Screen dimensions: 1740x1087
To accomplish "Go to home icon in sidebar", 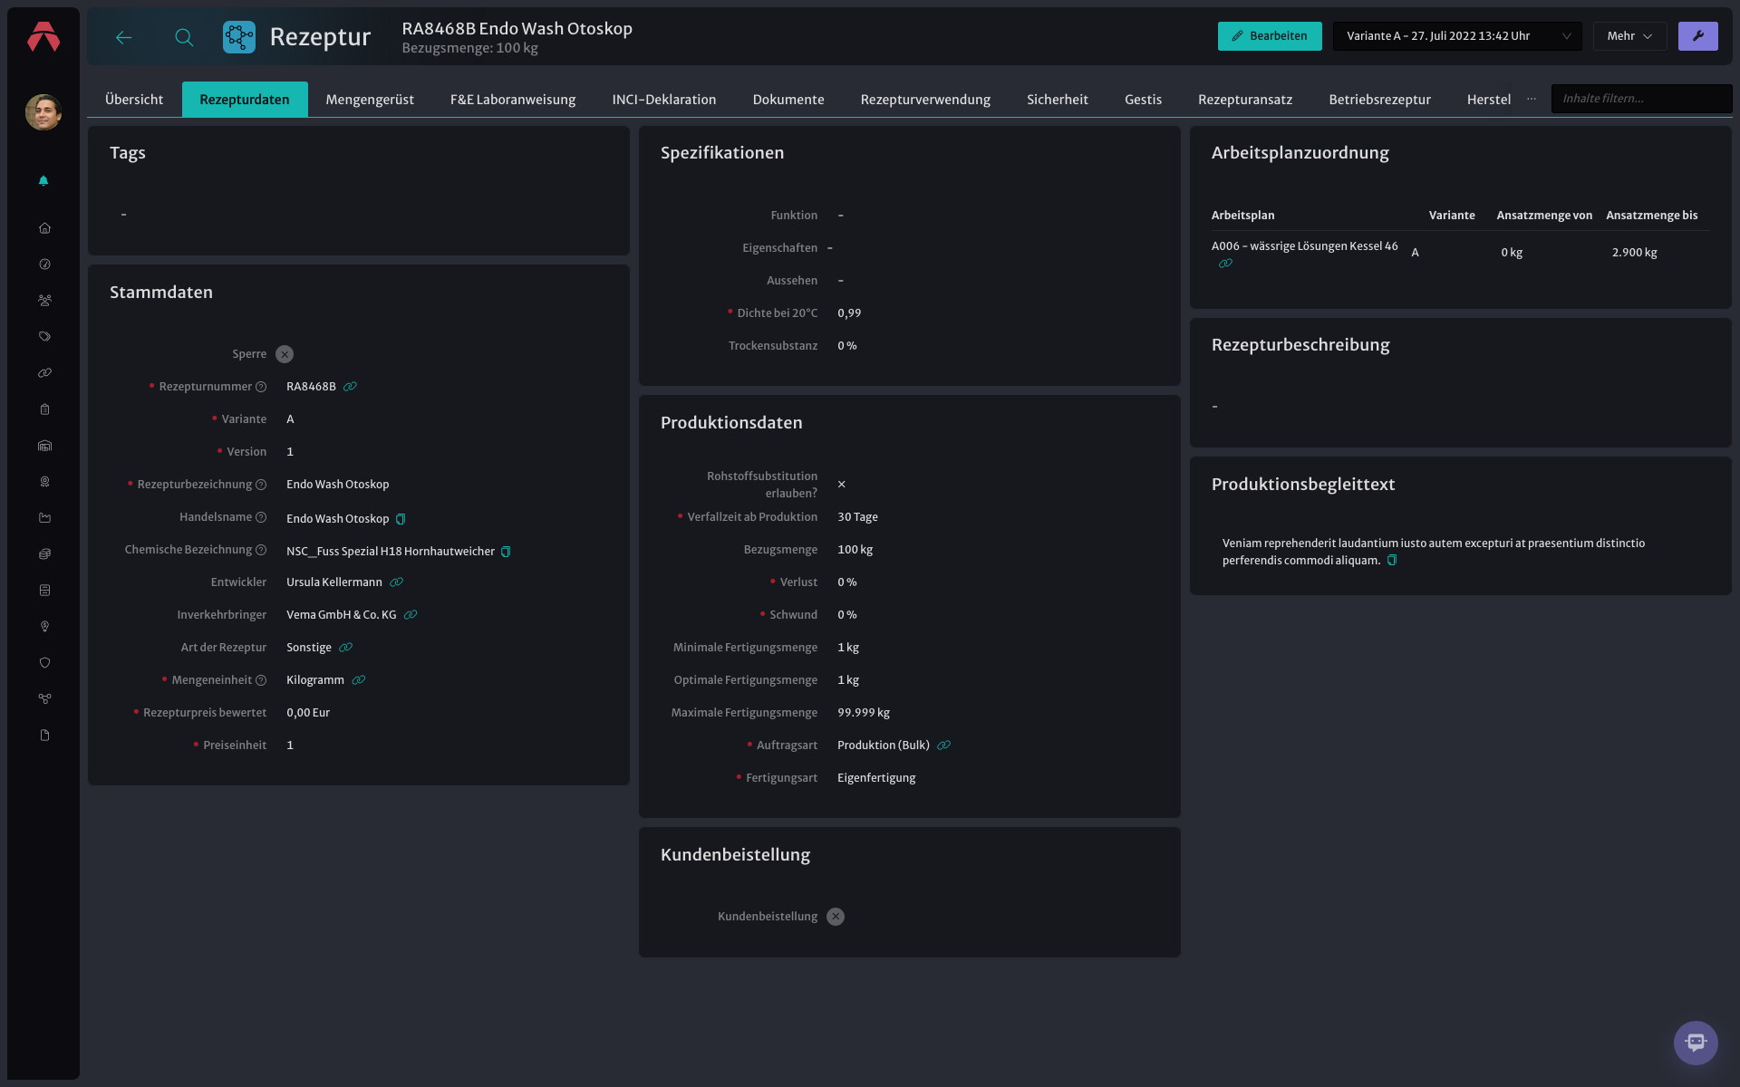I will point(44,228).
